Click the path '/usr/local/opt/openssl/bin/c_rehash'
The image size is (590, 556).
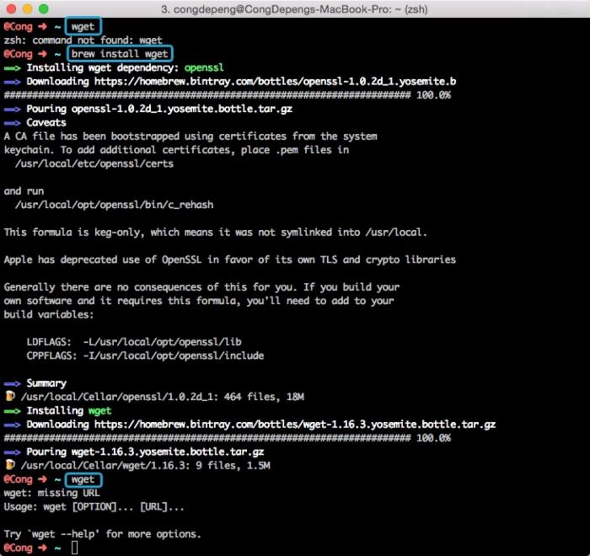click(114, 205)
